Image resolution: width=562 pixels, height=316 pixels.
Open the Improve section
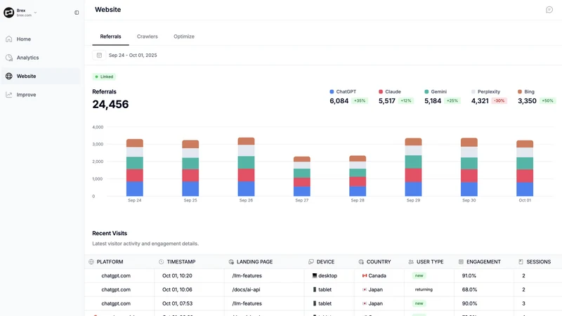(26, 95)
